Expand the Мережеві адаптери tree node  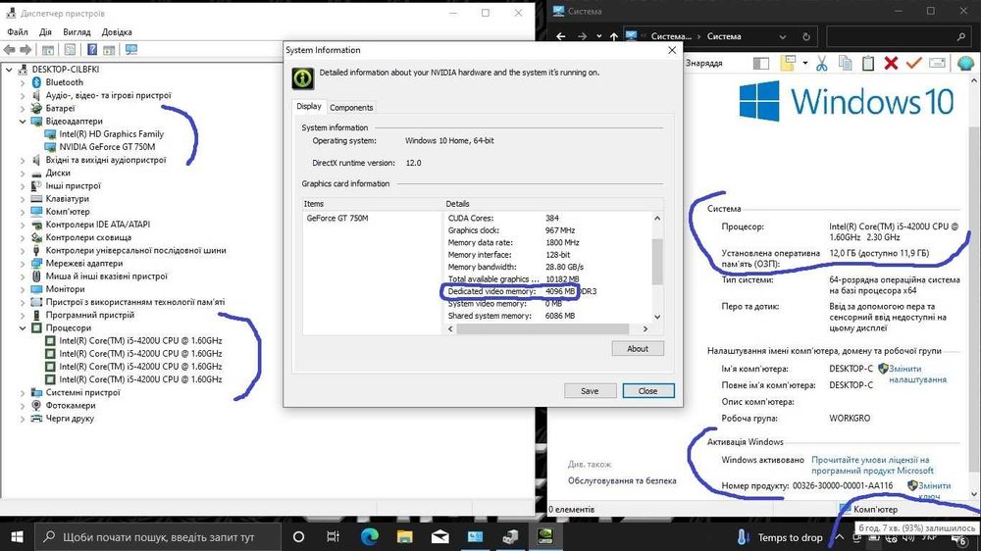click(x=23, y=264)
